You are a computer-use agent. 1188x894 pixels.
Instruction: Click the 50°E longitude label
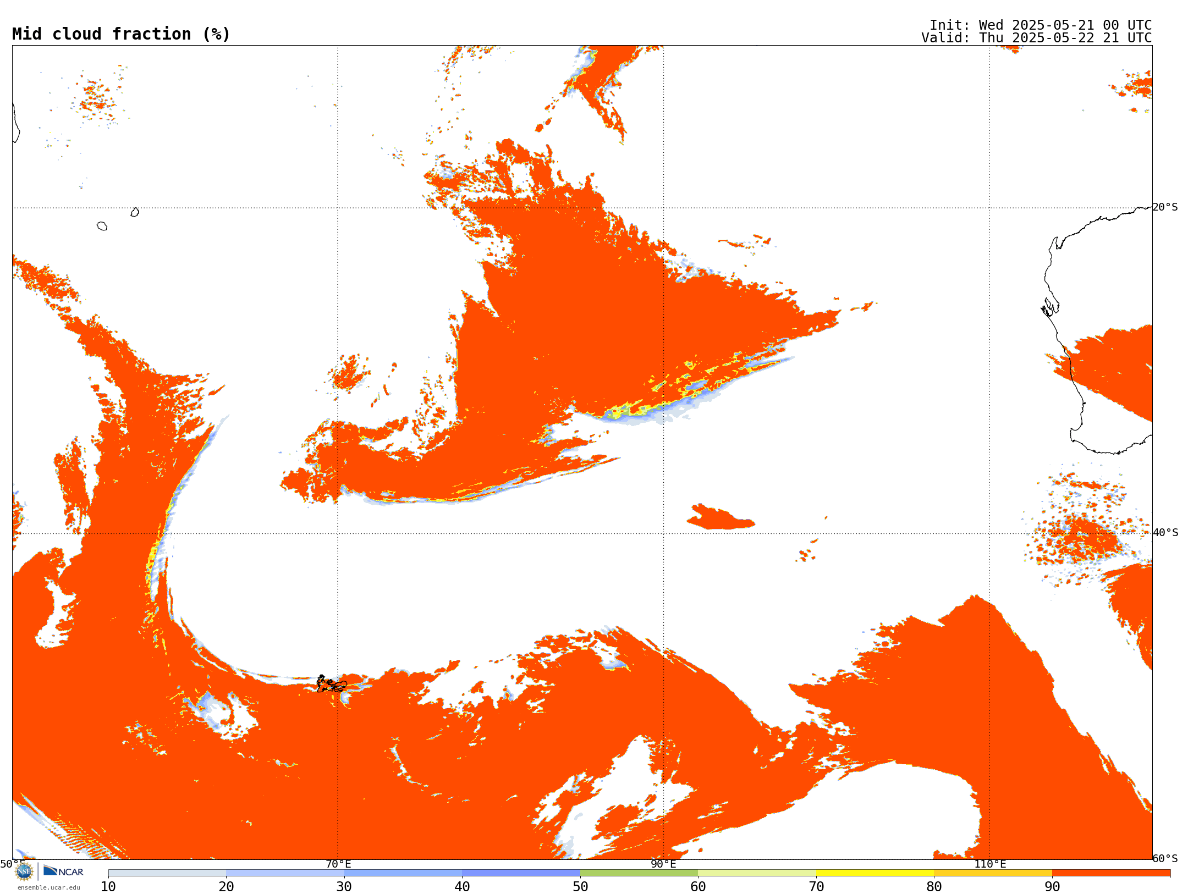[12, 864]
